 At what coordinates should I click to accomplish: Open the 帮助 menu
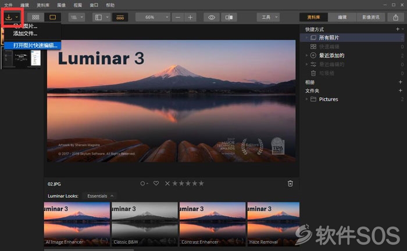click(110, 5)
